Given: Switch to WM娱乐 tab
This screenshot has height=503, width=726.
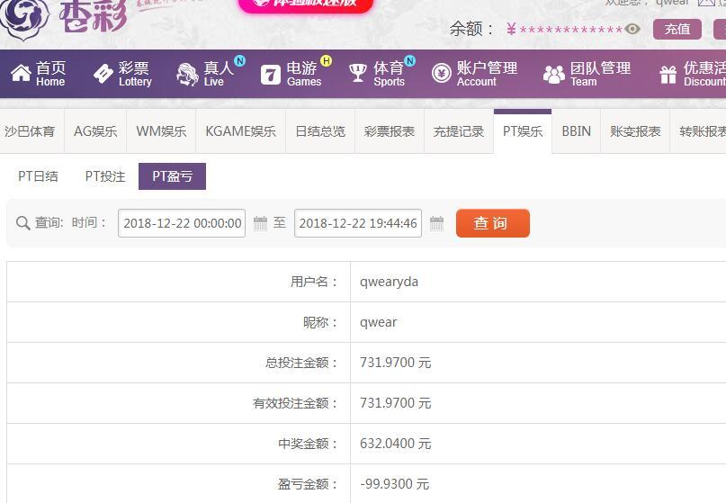Looking at the screenshot, I should point(161,131).
